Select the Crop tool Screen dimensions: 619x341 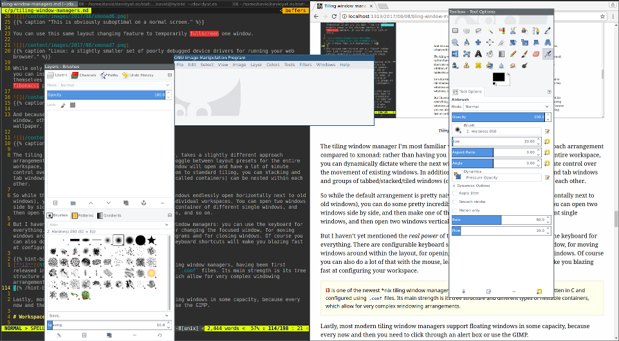(x=501, y=42)
